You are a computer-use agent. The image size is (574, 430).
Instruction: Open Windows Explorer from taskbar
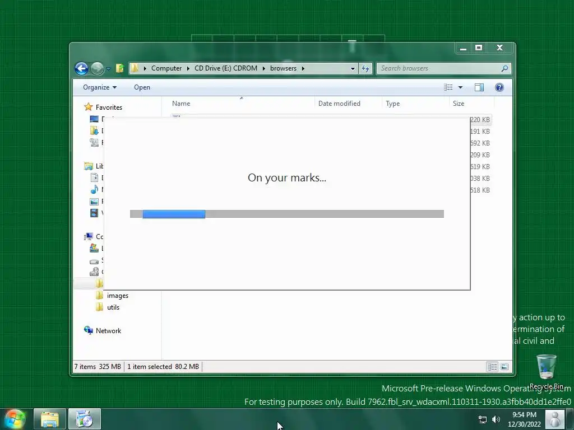50,419
